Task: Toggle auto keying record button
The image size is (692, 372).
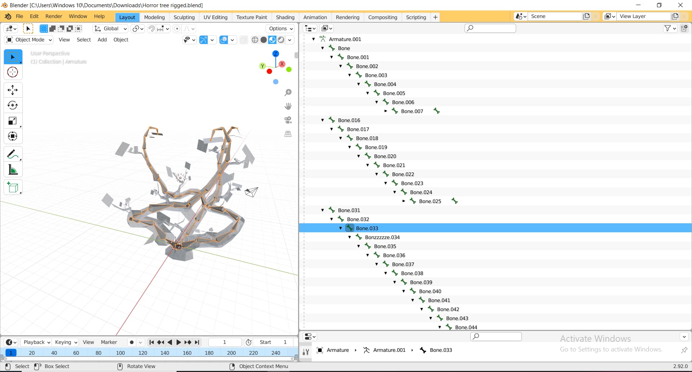Action: coord(132,342)
